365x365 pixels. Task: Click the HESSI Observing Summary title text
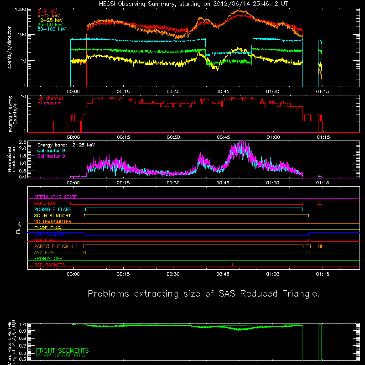click(193, 4)
